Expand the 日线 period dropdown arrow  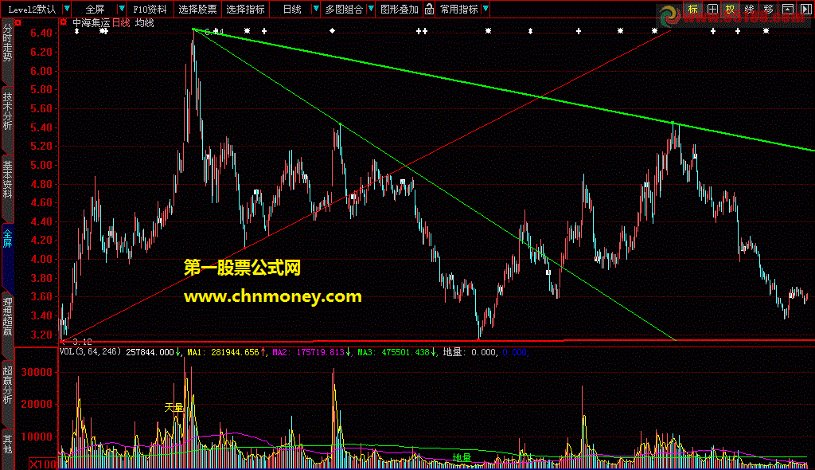click(315, 9)
